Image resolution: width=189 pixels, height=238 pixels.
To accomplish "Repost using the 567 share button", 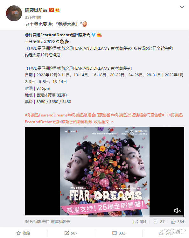I will point(71,233).
